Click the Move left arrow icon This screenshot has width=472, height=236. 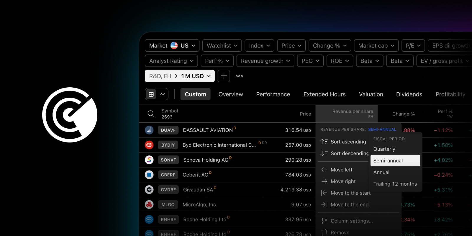coord(324,170)
